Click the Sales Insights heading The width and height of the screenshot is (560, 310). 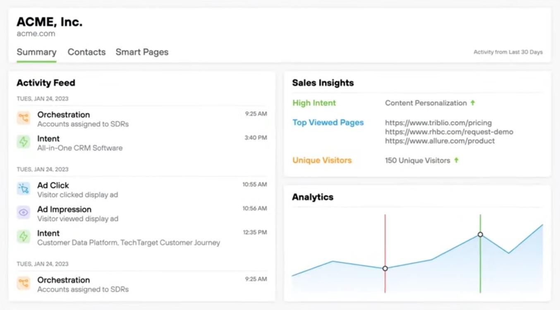tap(323, 83)
